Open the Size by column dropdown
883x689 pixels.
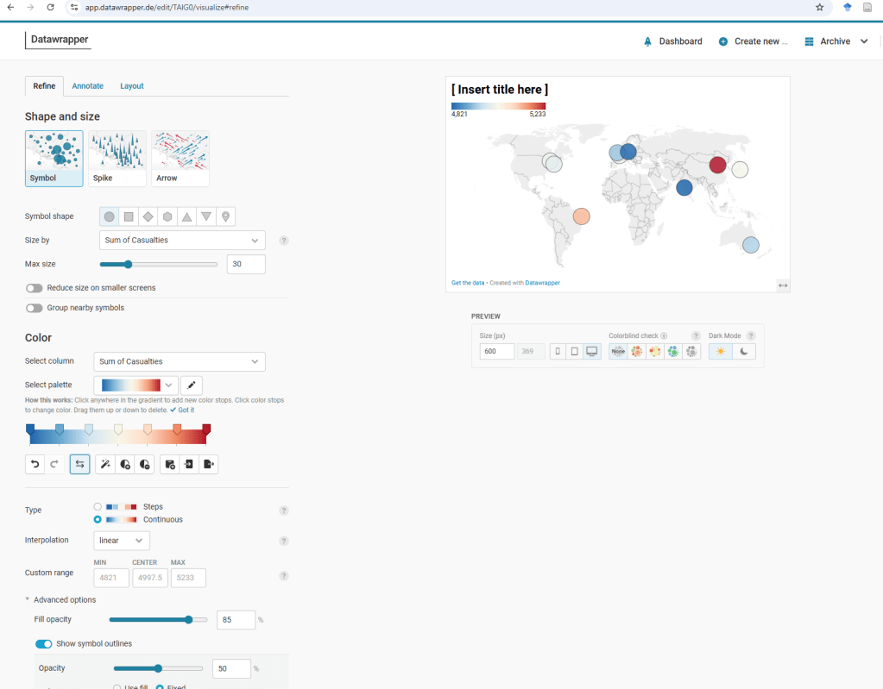[x=182, y=241]
